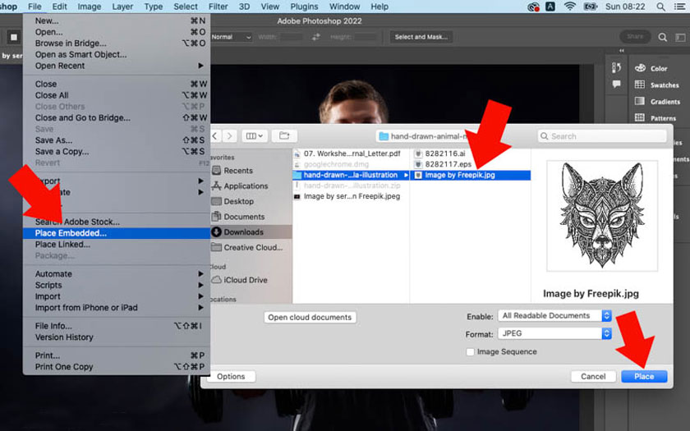
Task: Open the Format JPEG dropdown
Action: pos(555,334)
